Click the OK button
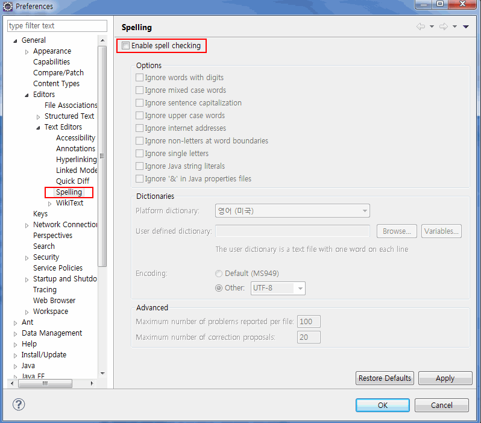The image size is (481, 423). pos(383,405)
